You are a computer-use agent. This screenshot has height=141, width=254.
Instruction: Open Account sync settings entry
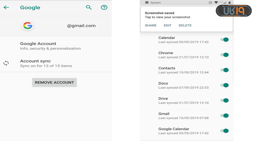tap(46, 63)
